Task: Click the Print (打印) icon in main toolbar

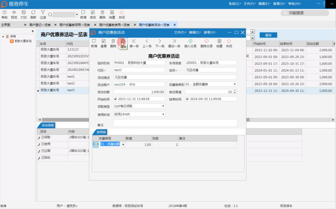Action: (24, 12)
